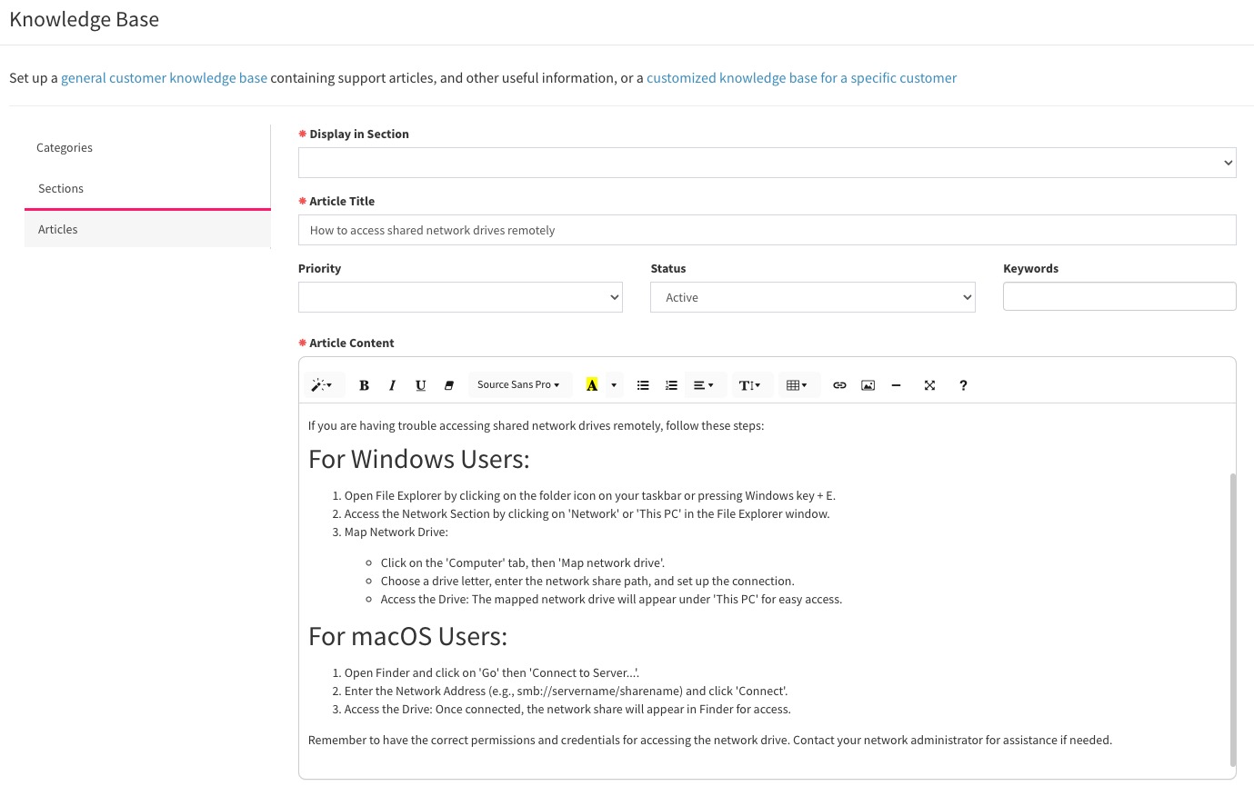Insert a picture into article content
The height and width of the screenshot is (796, 1254).
[x=868, y=385]
